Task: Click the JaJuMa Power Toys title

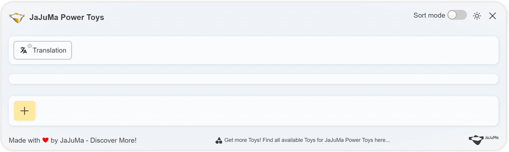Action: [67, 17]
